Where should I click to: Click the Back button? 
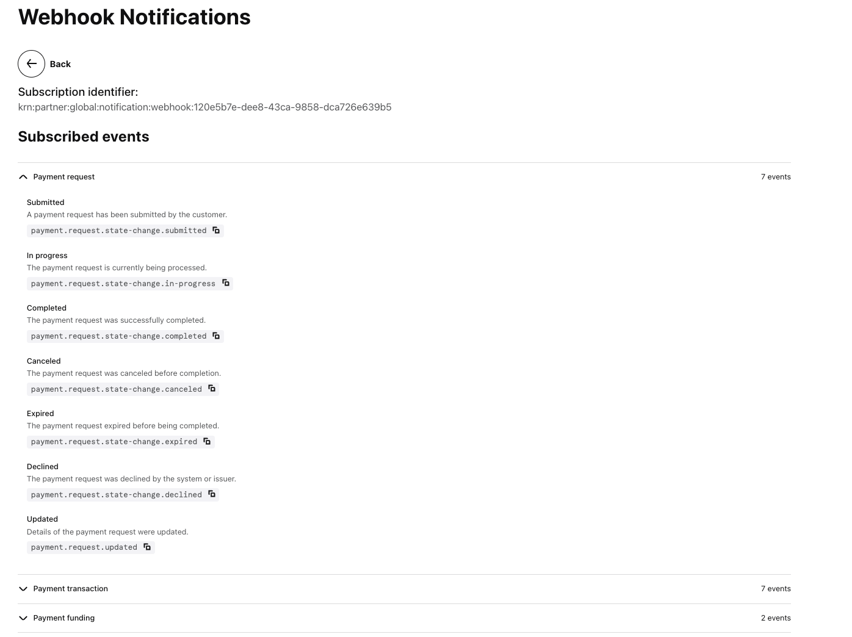(60, 63)
